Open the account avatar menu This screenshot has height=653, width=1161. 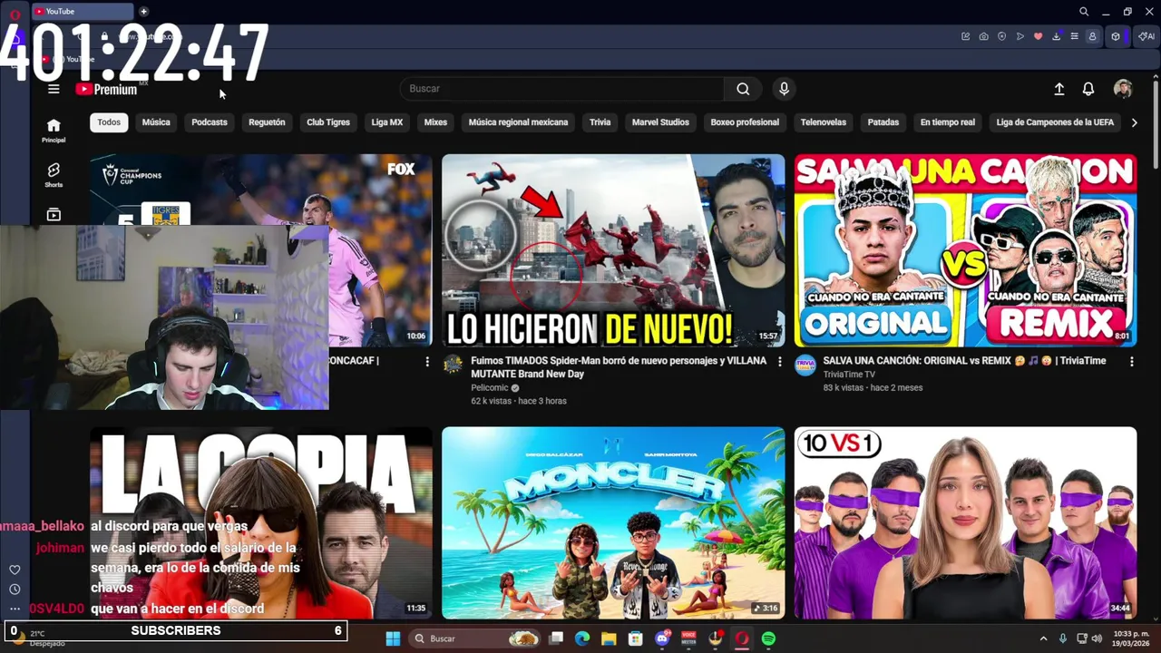(x=1123, y=89)
